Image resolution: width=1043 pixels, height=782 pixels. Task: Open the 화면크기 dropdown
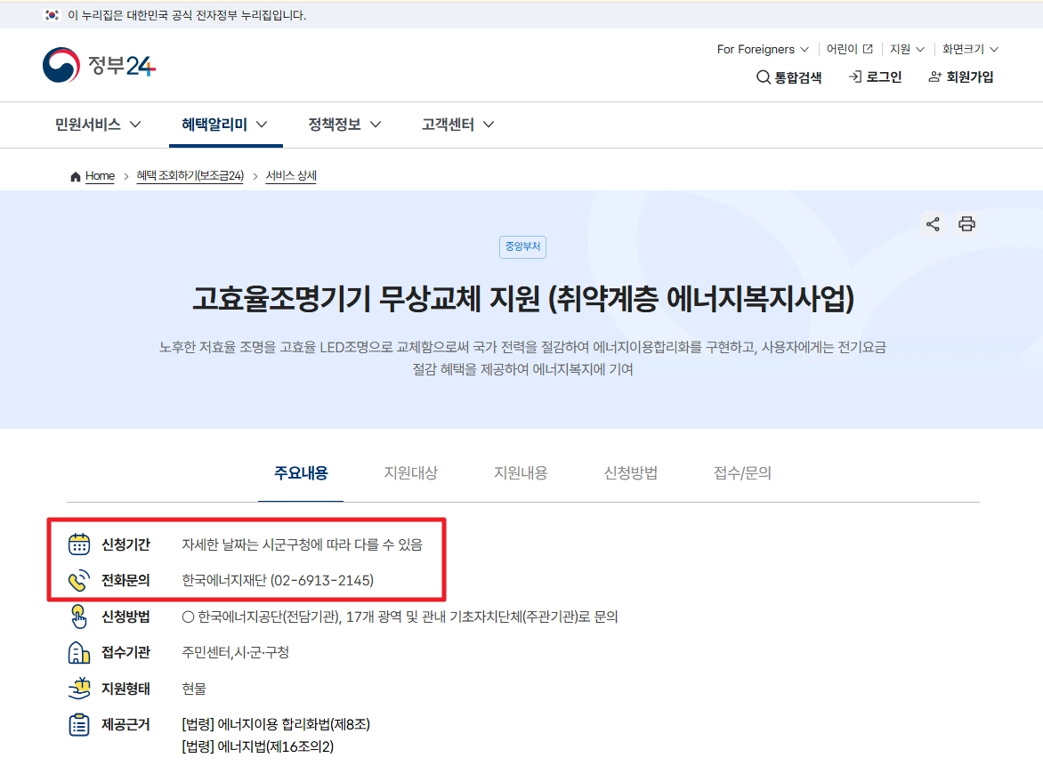click(x=969, y=49)
